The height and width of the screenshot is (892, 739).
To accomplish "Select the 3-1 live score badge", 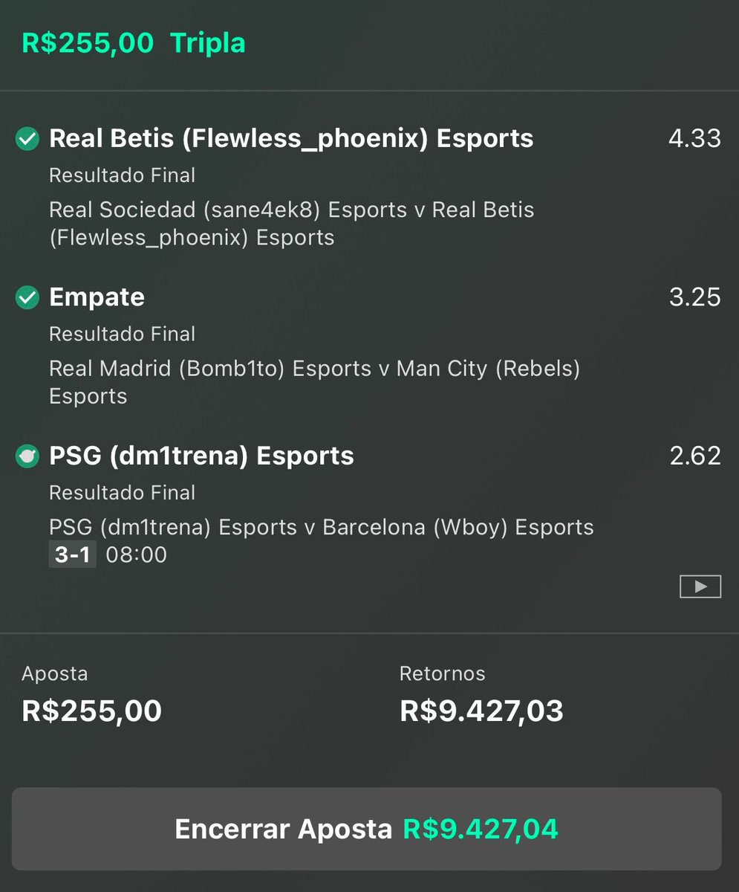I will point(73,555).
